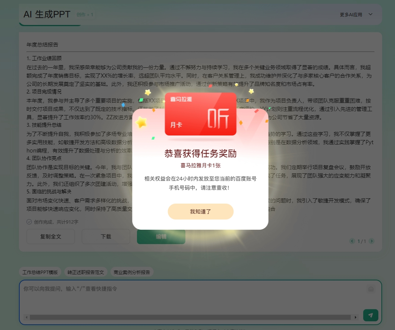The width and height of the screenshot is (395, 330).
Task: Select the 工作总结PPT模版 shortcut
Action: click(40, 272)
